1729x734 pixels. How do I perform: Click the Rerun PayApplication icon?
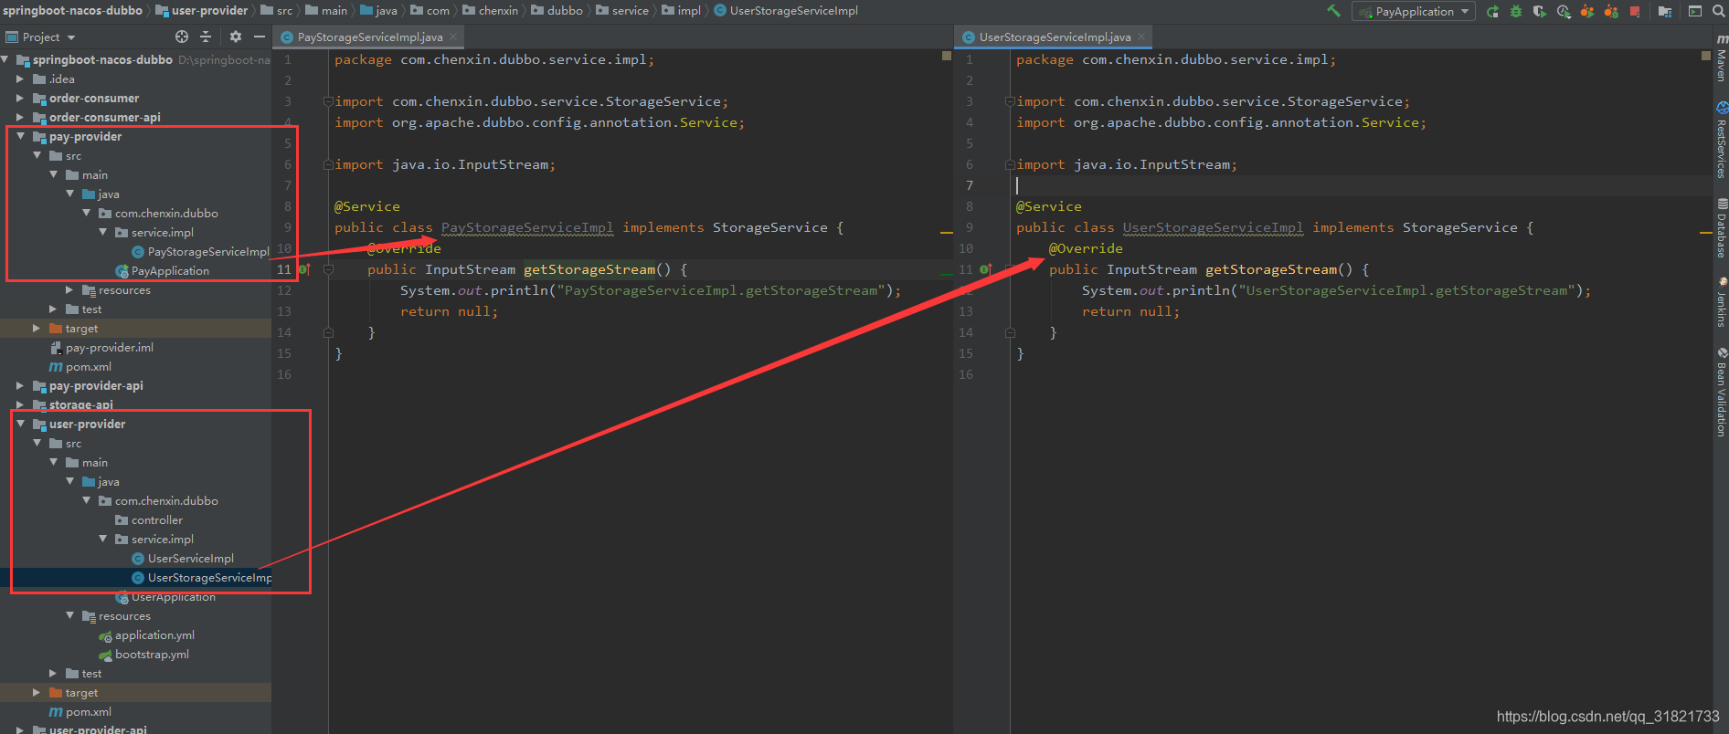1492,11
